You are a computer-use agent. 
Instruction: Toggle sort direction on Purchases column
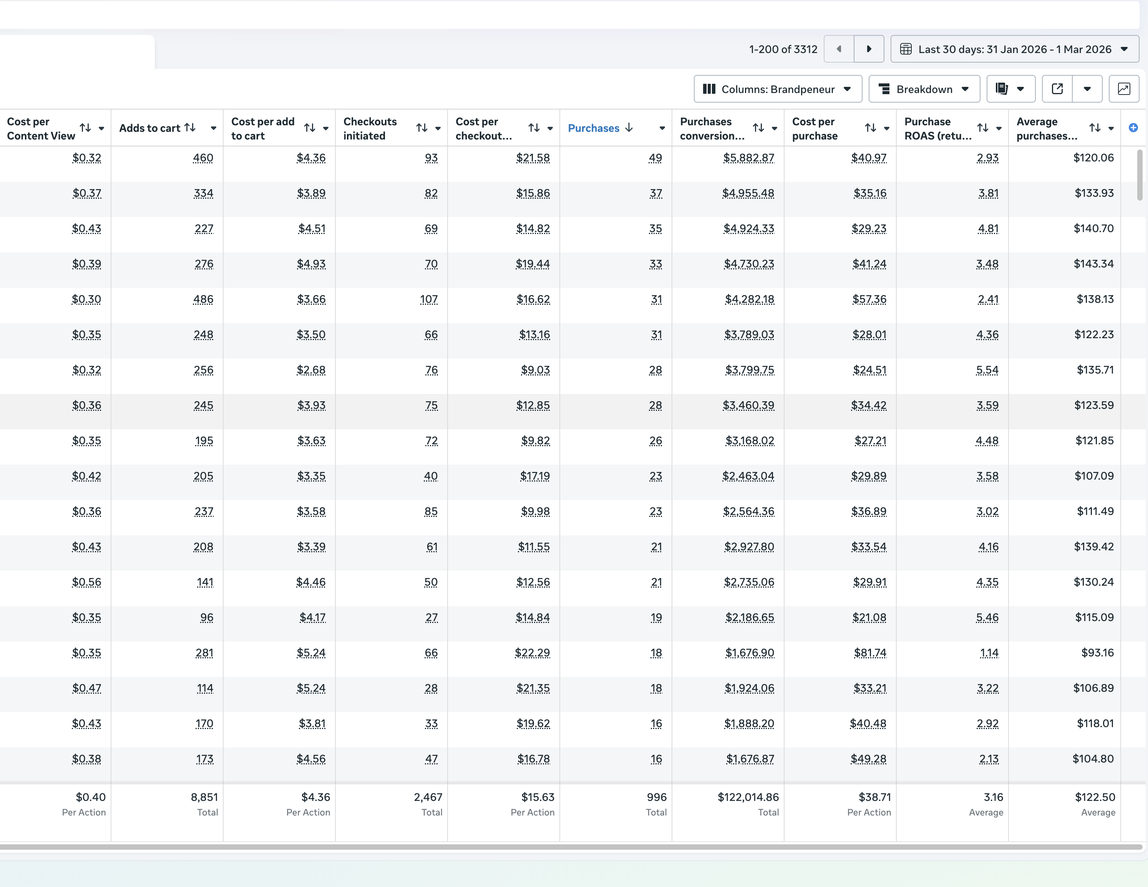[x=629, y=128]
